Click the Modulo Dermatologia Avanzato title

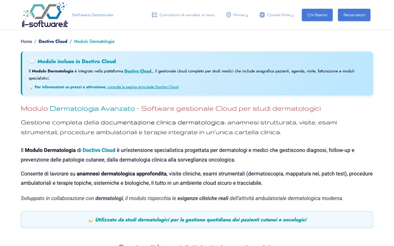point(171,109)
